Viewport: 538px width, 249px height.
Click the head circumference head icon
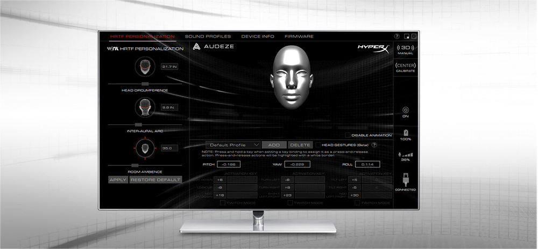coord(145,66)
